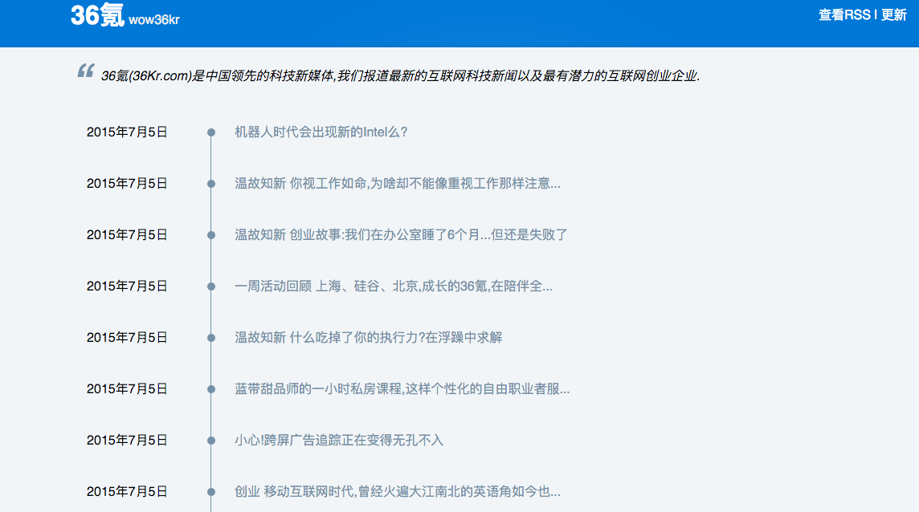The width and height of the screenshot is (919, 512).
Task: Click timeline dot beside 什么吃掉了你的执行力 article
Action: (x=211, y=338)
